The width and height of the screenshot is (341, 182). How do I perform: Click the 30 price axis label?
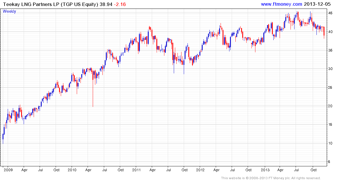click(330, 69)
